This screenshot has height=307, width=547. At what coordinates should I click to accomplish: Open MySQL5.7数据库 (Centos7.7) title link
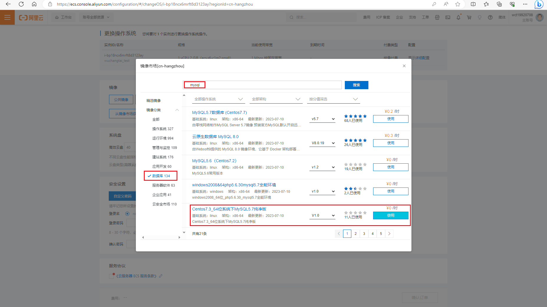click(x=220, y=112)
